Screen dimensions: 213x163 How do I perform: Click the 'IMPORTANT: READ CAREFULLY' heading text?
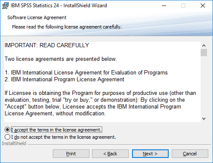[x=47, y=46]
